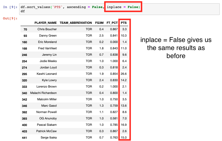Select the Jordan Loyd name cell
222x141 pixels.
(48, 67)
